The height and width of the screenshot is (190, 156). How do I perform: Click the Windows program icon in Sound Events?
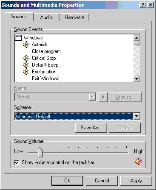[18, 38]
